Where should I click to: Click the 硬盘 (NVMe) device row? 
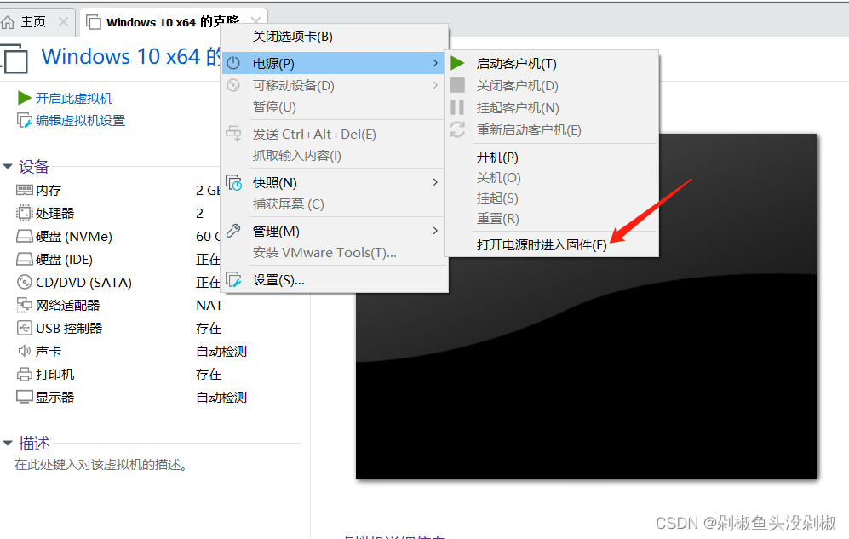(118, 236)
